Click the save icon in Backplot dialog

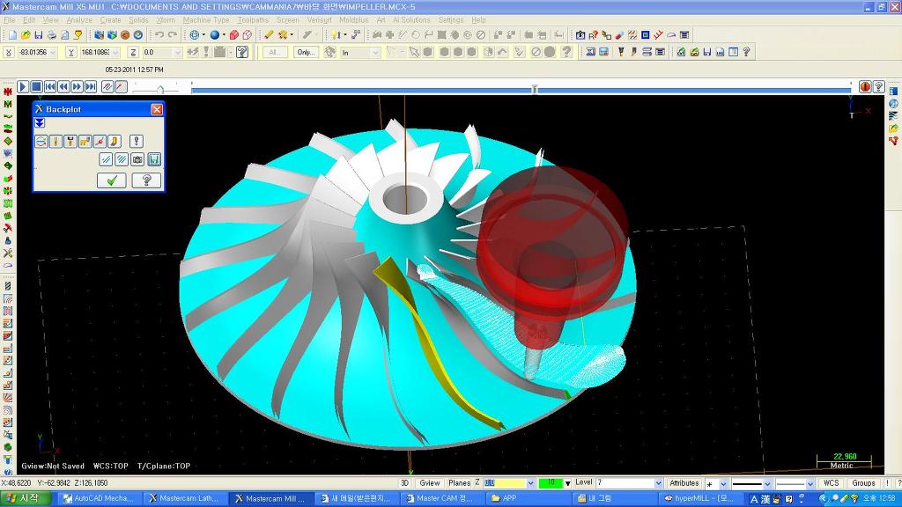coord(153,159)
